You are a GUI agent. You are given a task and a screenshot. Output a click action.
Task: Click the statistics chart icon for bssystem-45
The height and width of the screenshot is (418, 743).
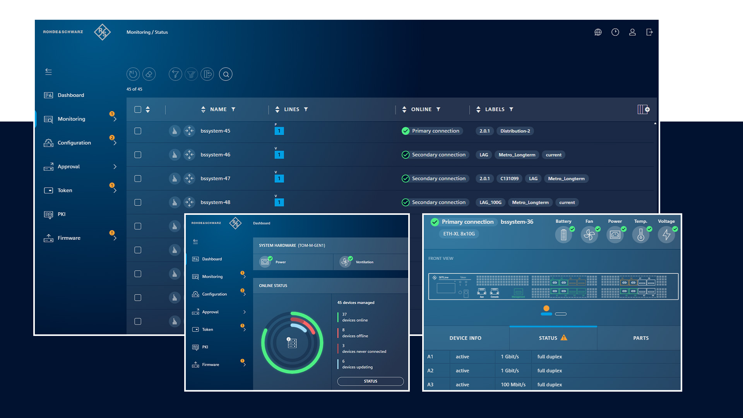[x=175, y=131]
